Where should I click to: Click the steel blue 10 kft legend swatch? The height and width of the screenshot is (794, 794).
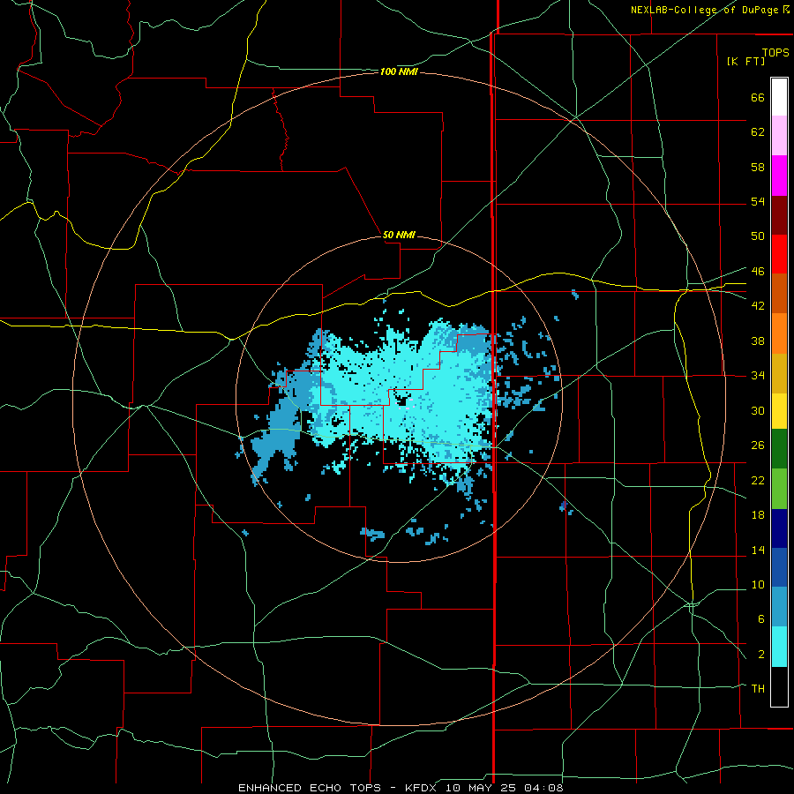tap(779, 607)
